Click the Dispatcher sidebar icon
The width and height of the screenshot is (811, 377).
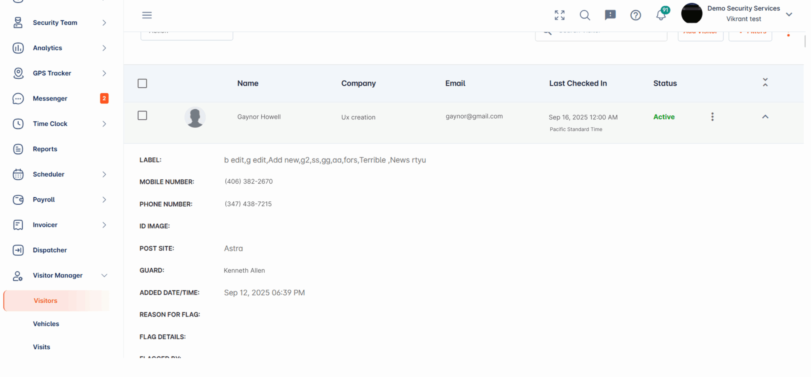pyautogui.click(x=18, y=250)
